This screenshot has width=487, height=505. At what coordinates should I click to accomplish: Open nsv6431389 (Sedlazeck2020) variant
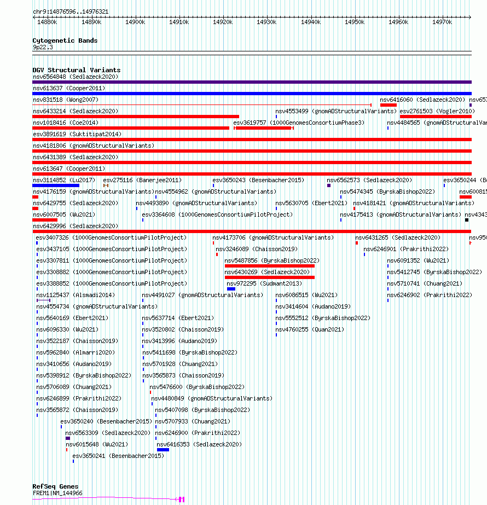tap(76, 157)
